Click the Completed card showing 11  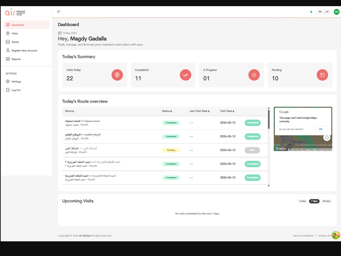point(163,75)
